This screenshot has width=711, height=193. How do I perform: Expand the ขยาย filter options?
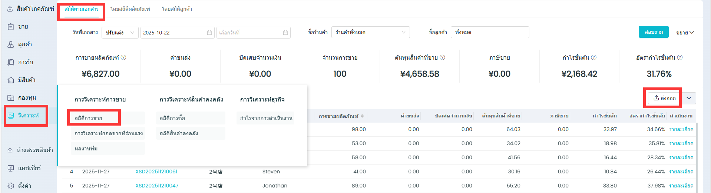point(685,33)
